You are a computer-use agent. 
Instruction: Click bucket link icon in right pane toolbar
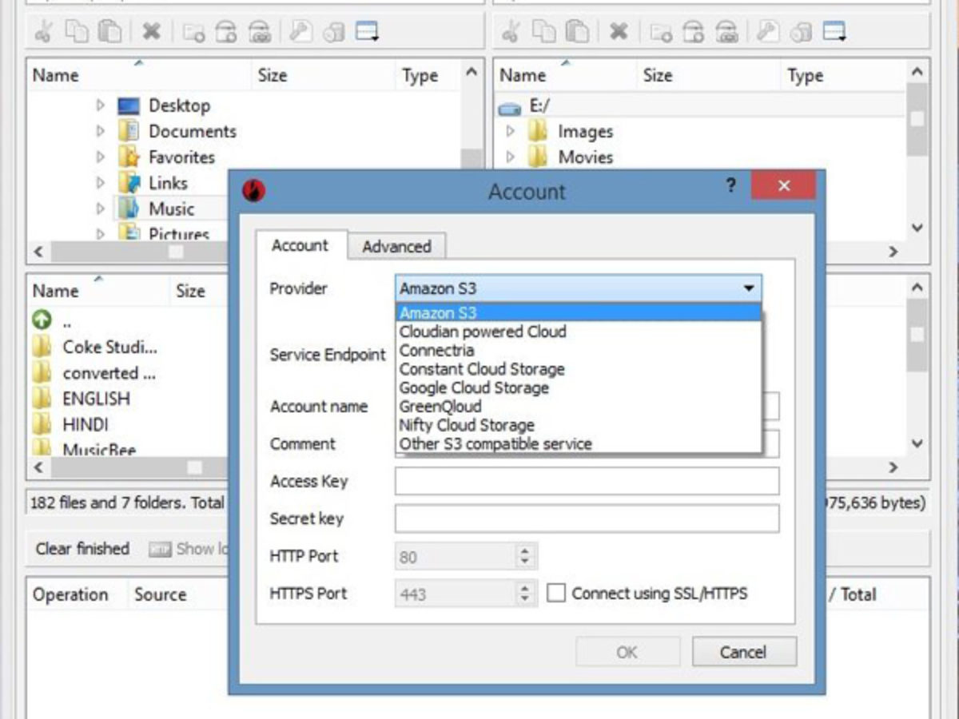[x=727, y=32]
